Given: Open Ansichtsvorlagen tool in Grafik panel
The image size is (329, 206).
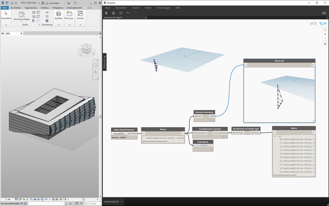Looking at the screenshot, I should (x=22, y=16).
